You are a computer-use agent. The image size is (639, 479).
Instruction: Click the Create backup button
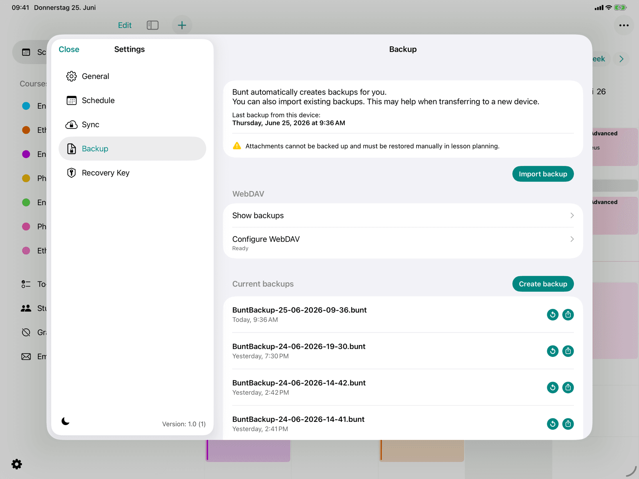coord(543,284)
